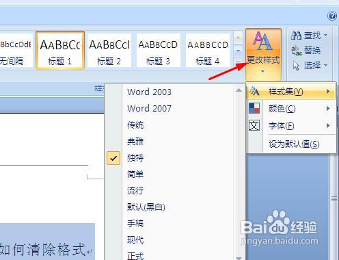Expand the styles gallery More button
Viewport: 339px width, 260px height.
point(238,62)
